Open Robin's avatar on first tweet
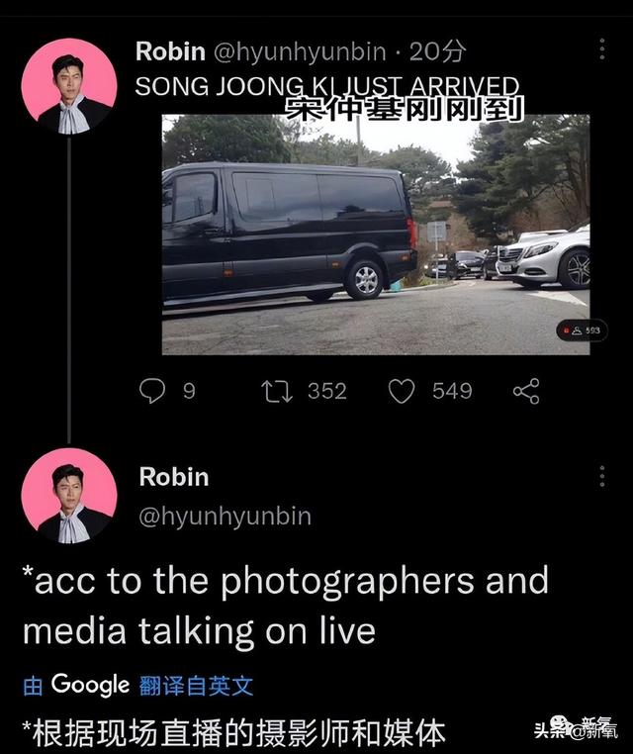Viewport: 633px width, 754px height. pos(69,86)
